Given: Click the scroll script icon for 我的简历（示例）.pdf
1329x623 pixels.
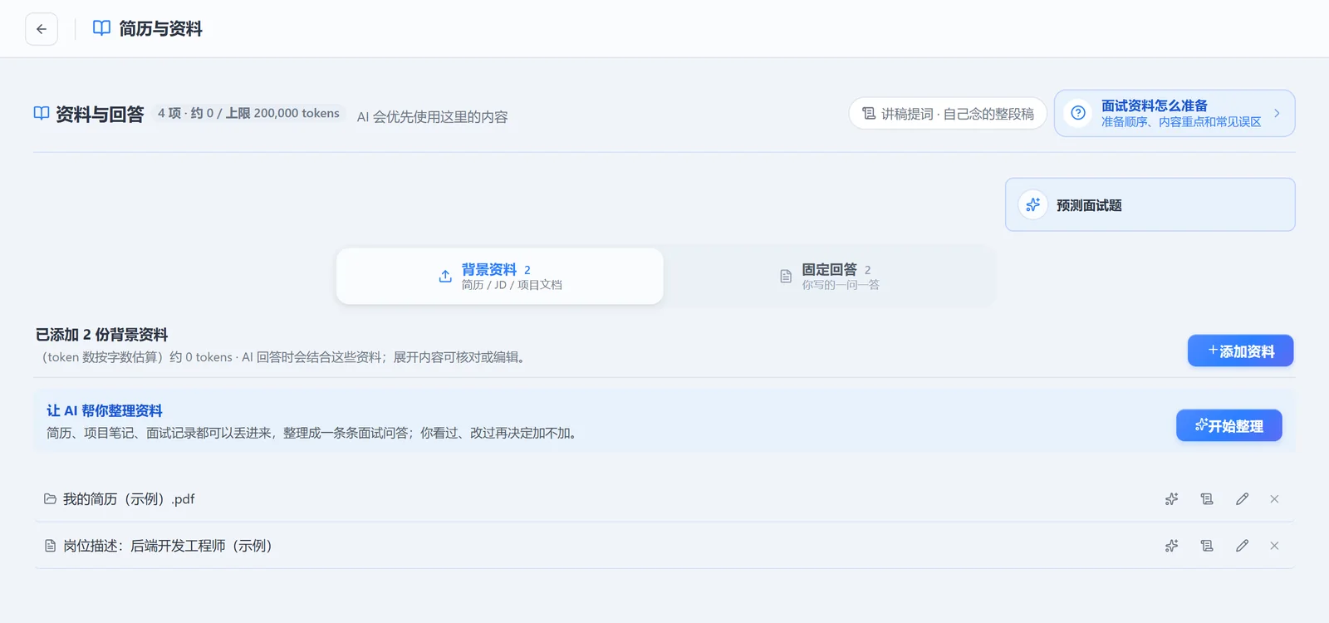Looking at the screenshot, I should pos(1207,499).
